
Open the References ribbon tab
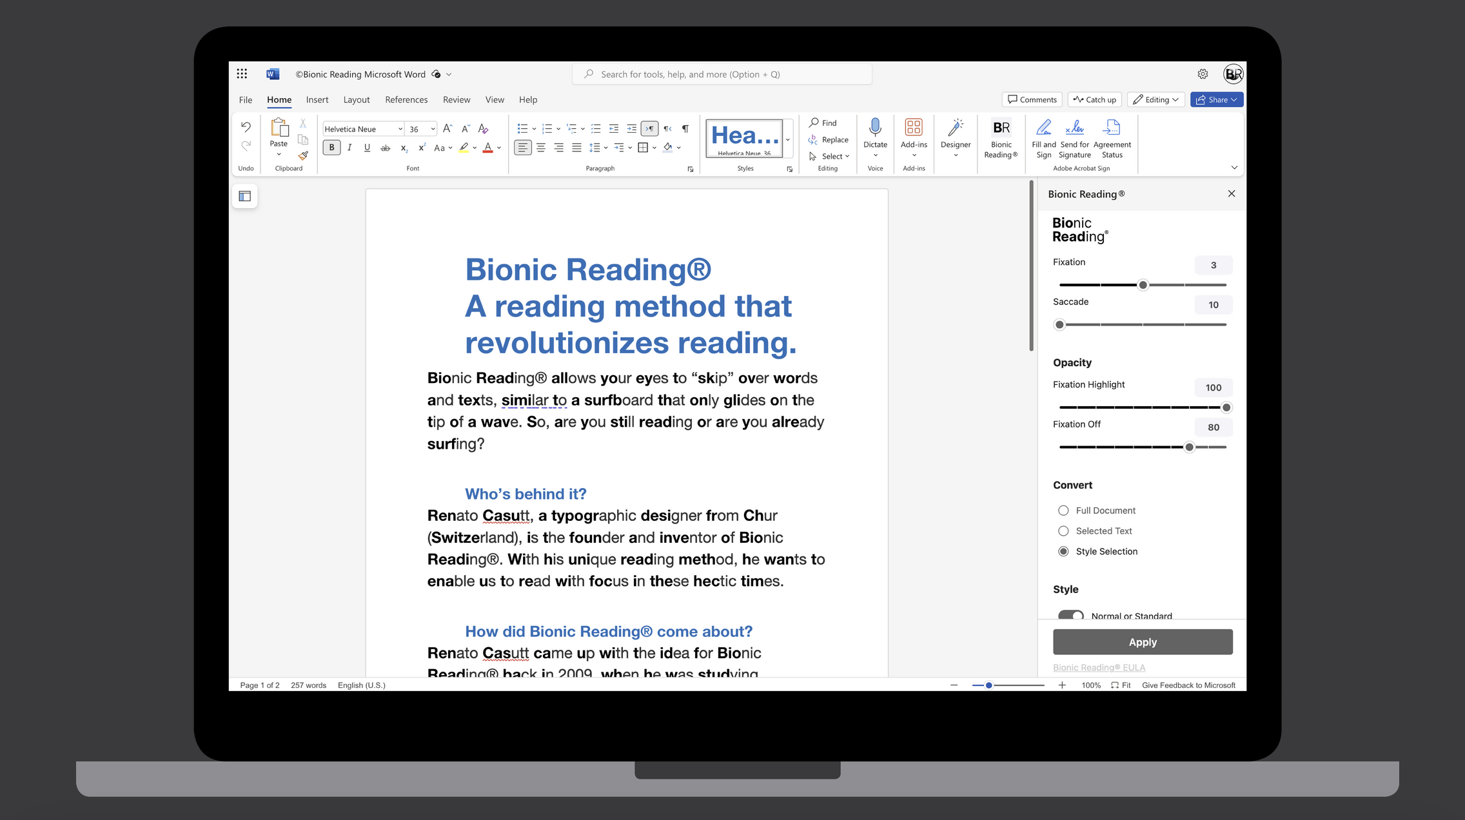(406, 100)
